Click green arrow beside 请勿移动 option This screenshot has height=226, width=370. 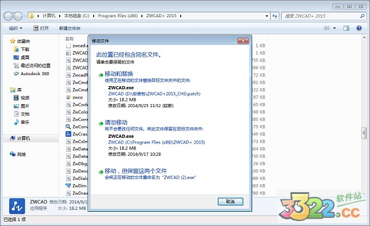point(101,124)
